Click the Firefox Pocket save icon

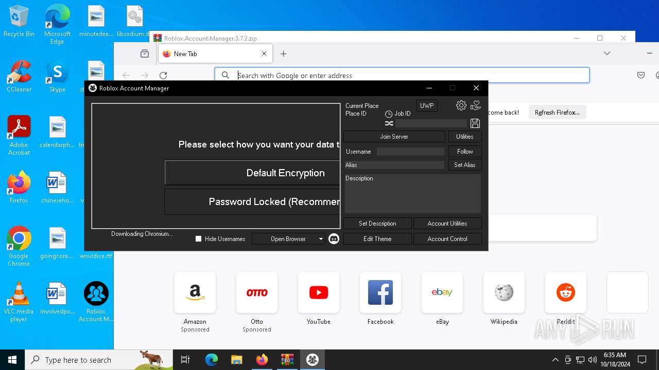pos(641,75)
